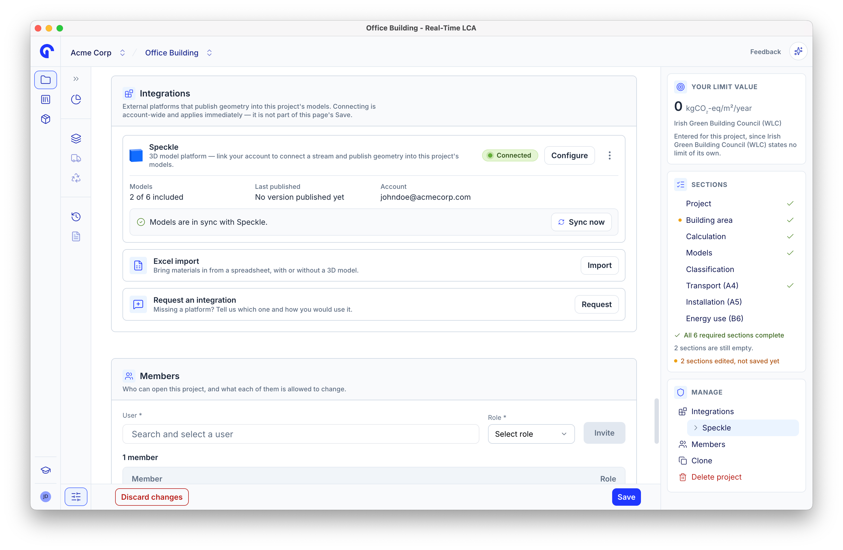
Task: Click the Import button for Excel import
Action: click(599, 265)
